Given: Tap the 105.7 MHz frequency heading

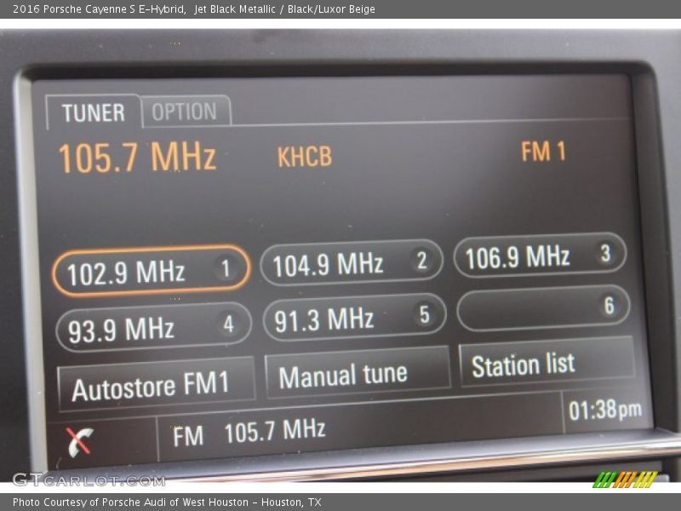Looking at the screenshot, I should coord(137,157).
